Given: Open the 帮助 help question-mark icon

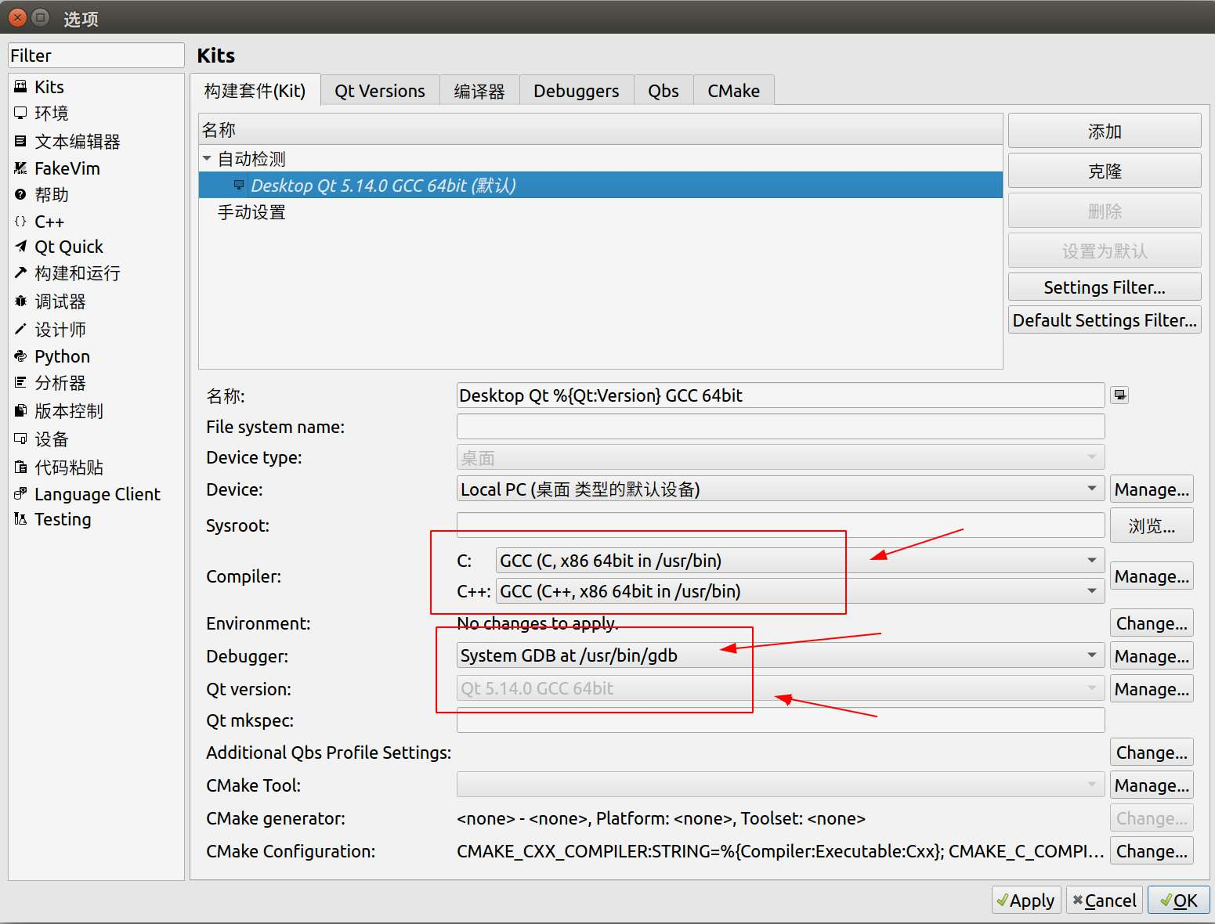Looking at the screenshot, I should click(x=20, y=195).
